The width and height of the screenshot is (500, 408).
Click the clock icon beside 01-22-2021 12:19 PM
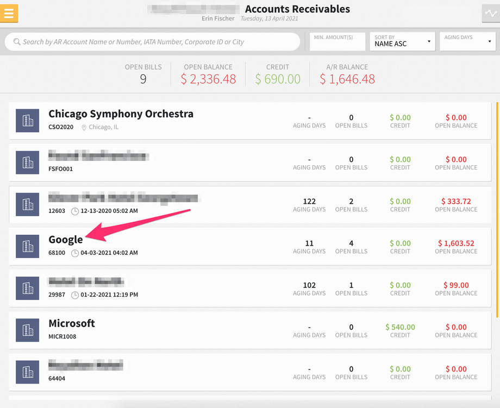click(74, 295)
